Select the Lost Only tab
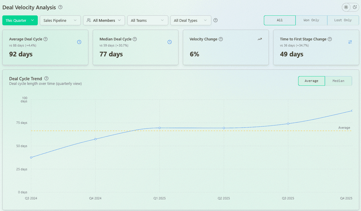Screen dimensions: 361x211 (x=343, y=20)
